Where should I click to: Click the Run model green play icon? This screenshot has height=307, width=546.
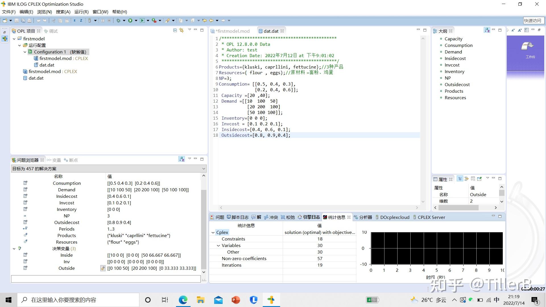pyautogui.click(x=131, y=20)
